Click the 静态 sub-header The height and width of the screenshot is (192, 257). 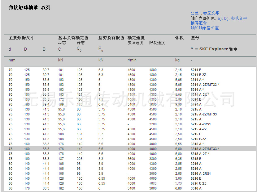point(81,43)
